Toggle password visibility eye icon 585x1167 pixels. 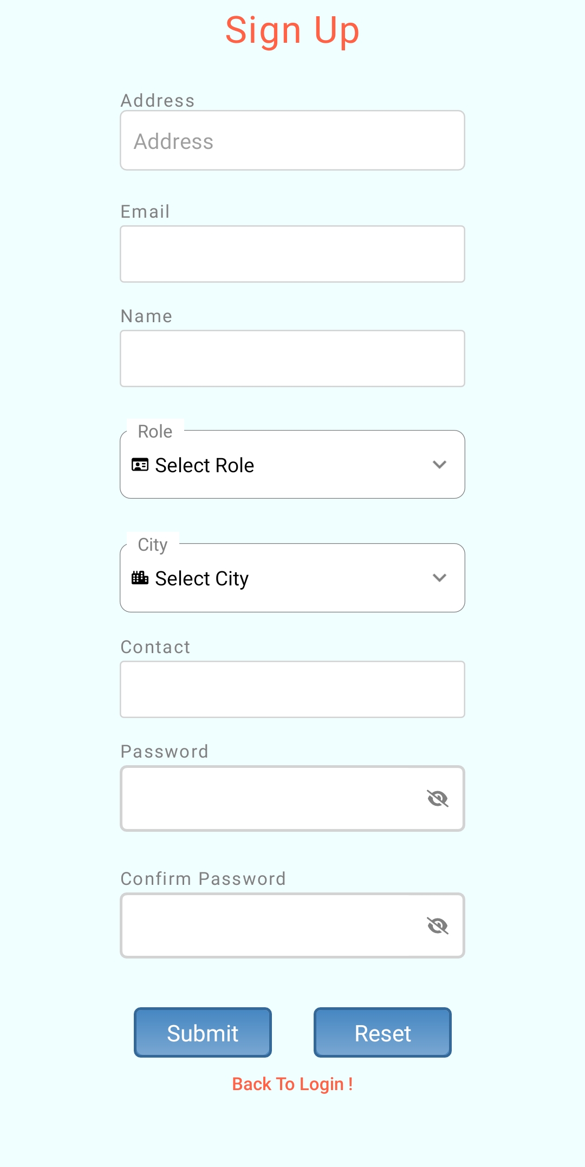[438, 798]
